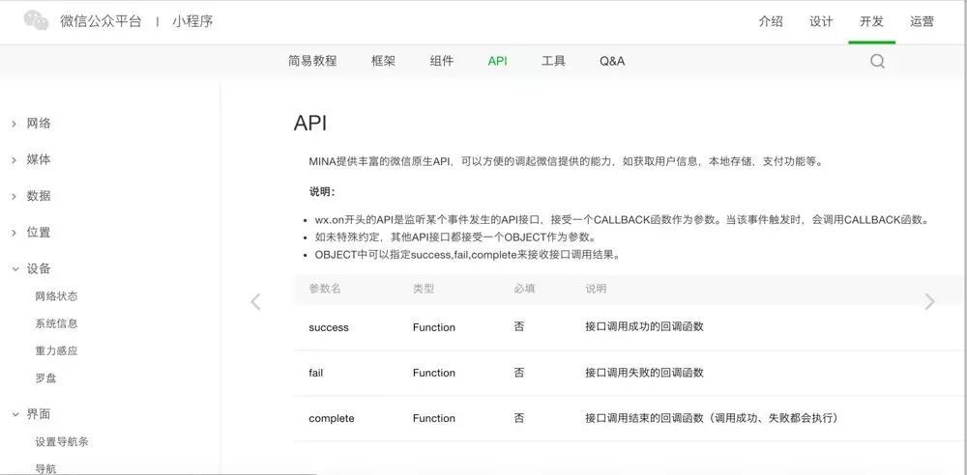Viewport: 967px width, 475px height.
Task: Click 接口调用成功的回调函数 description
Action: click(x=644, y=327)
